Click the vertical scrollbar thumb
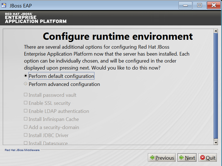The height and width of the screenshot is (166, 222). tap(216, 86)
